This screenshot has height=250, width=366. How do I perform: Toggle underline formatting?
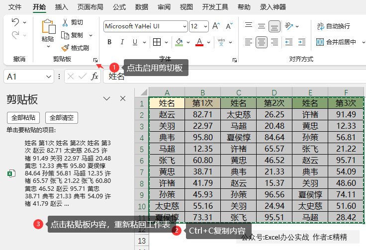click(135, 42)
